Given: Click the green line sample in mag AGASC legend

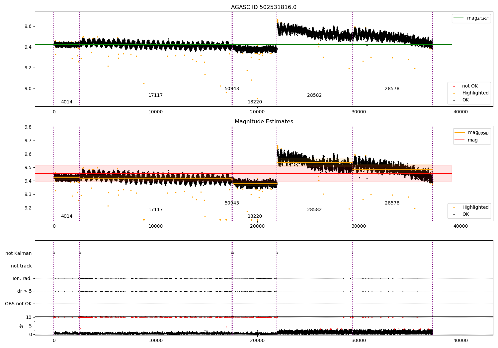Looking at the screenshot, I should (x=459, y=18).
